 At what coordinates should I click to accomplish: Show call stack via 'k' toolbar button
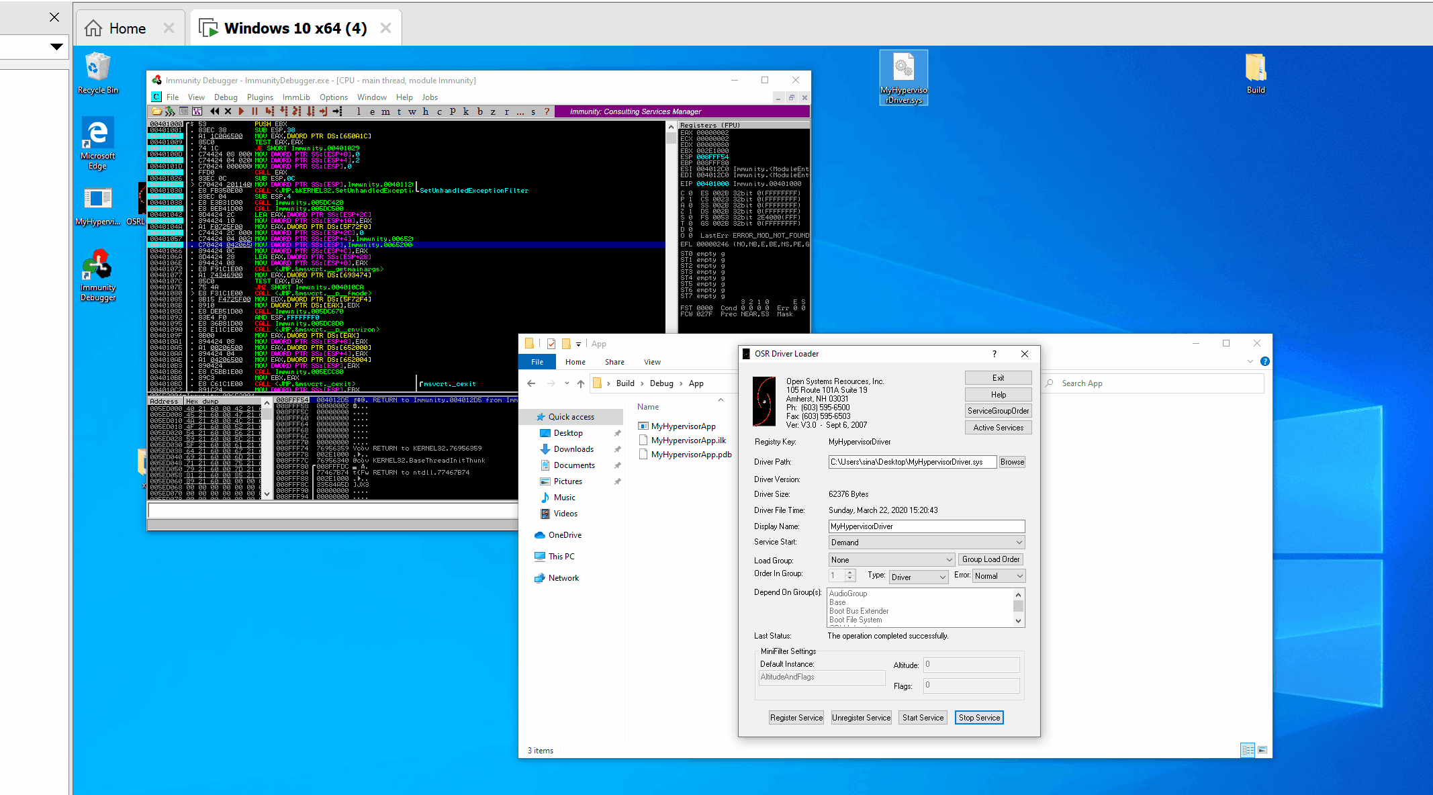click(x=466, y=111)
